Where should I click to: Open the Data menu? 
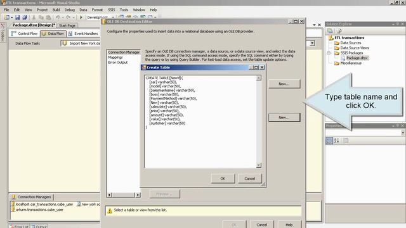click(83, 10)
